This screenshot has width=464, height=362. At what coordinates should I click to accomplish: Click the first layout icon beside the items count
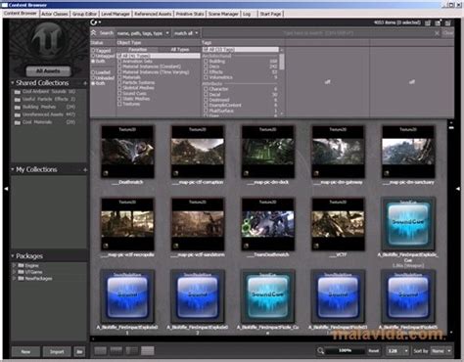tap(428, 23)
